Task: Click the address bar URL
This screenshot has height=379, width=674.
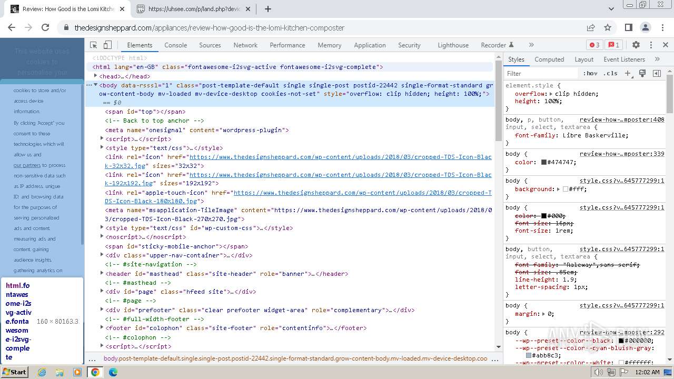Action: click(210, 28)
